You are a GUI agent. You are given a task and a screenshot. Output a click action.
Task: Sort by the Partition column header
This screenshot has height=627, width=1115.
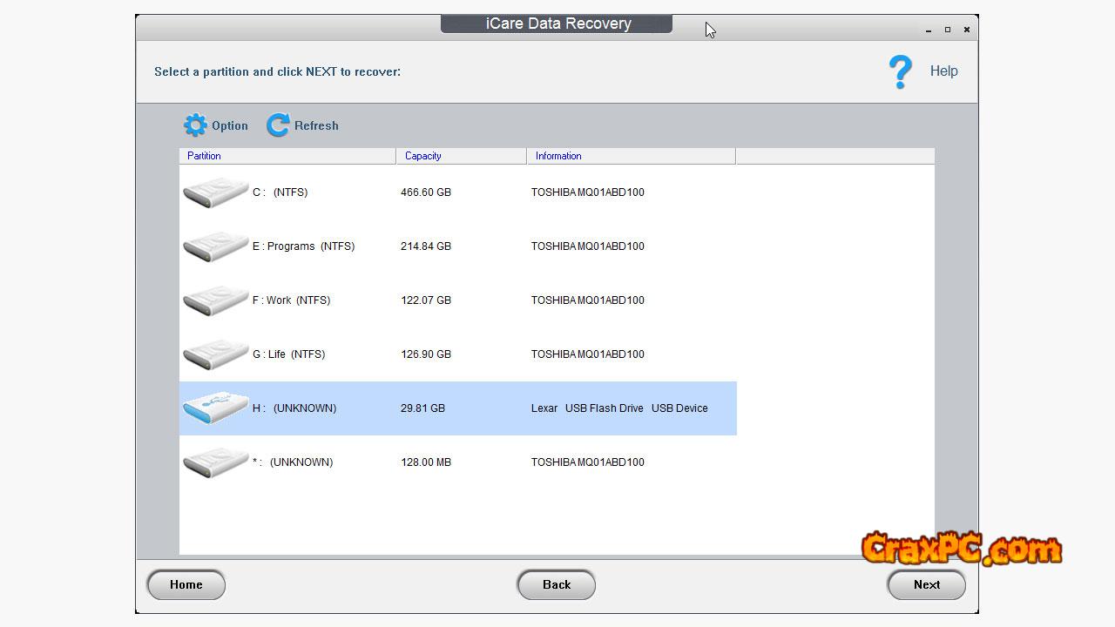pyautogui.click(x=287, y=156)
